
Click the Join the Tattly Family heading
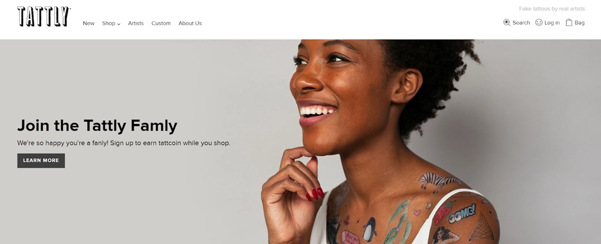click(97, 125)
